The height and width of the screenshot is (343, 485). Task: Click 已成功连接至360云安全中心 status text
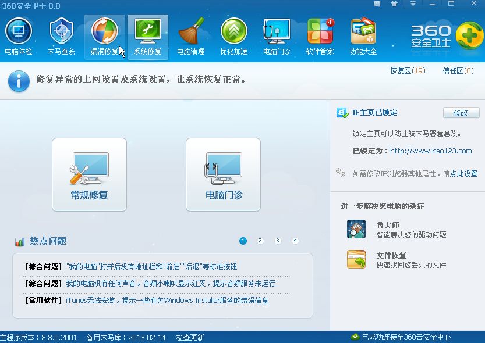pos(406,337)
